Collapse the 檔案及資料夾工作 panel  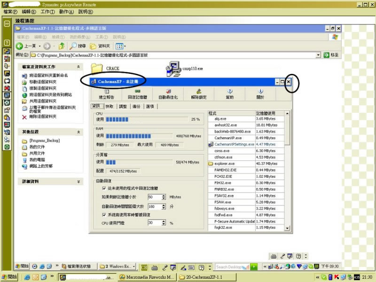coord(78,67)
